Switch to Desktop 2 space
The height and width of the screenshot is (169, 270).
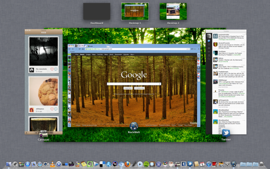173,11
